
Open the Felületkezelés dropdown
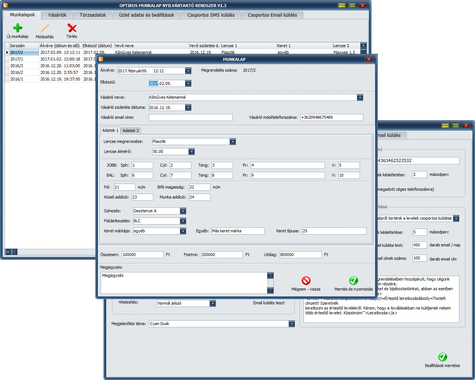point(183,221)
